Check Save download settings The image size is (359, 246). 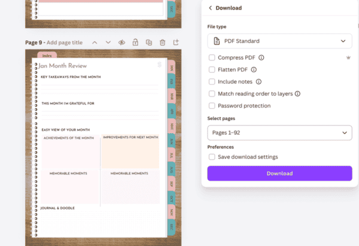pos(212,157)
